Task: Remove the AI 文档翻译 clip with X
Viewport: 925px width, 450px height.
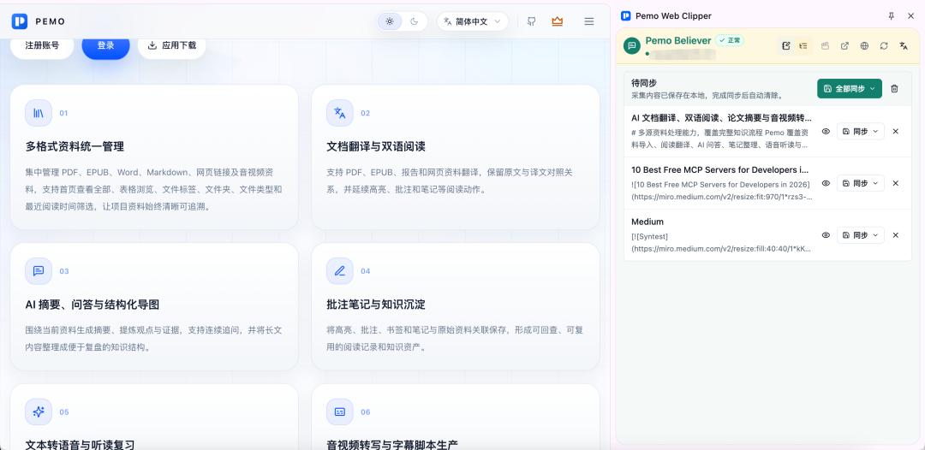Action: point(896,132)
